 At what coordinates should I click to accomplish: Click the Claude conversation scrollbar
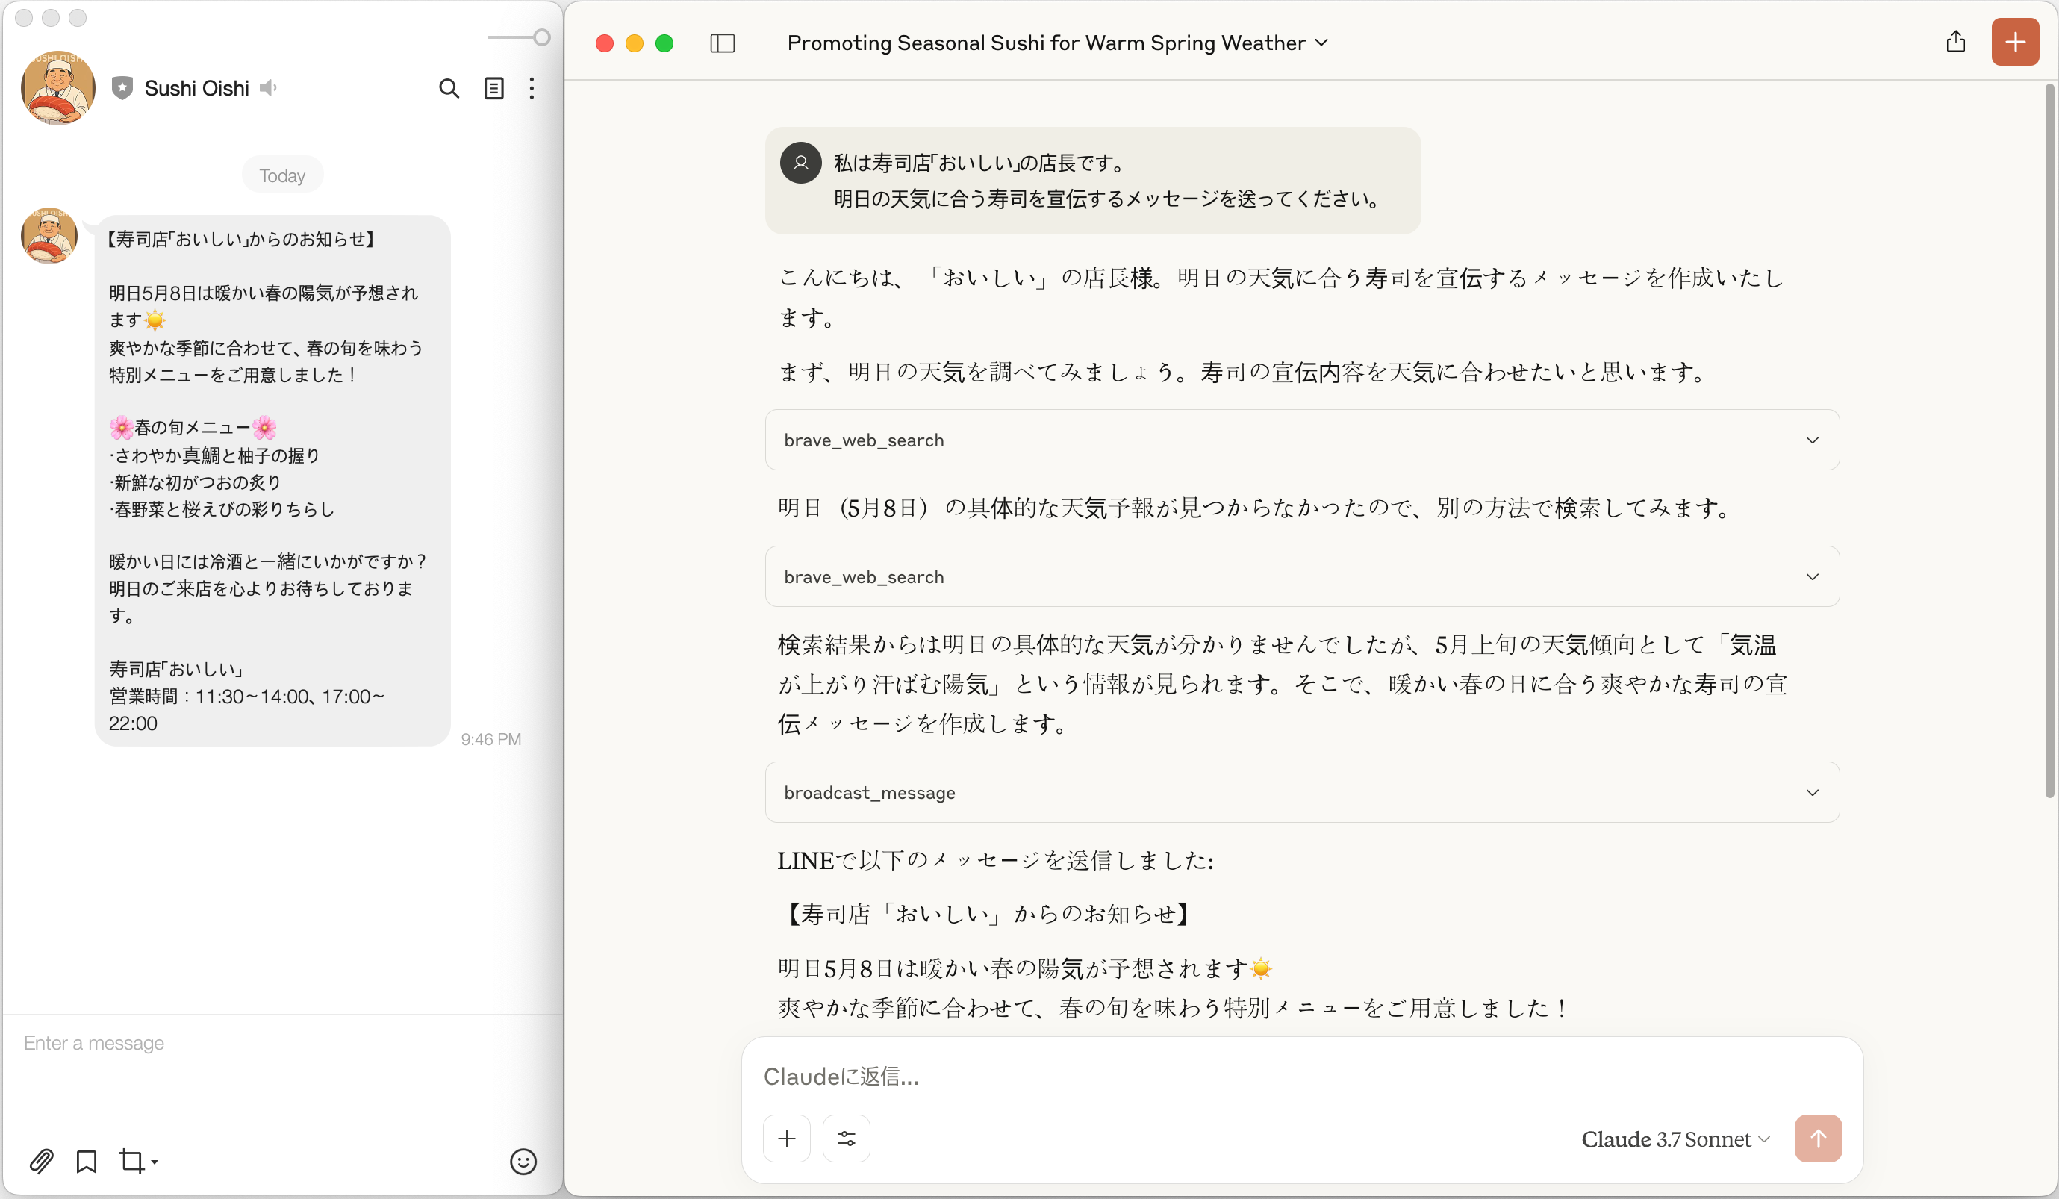[2049, 441]
